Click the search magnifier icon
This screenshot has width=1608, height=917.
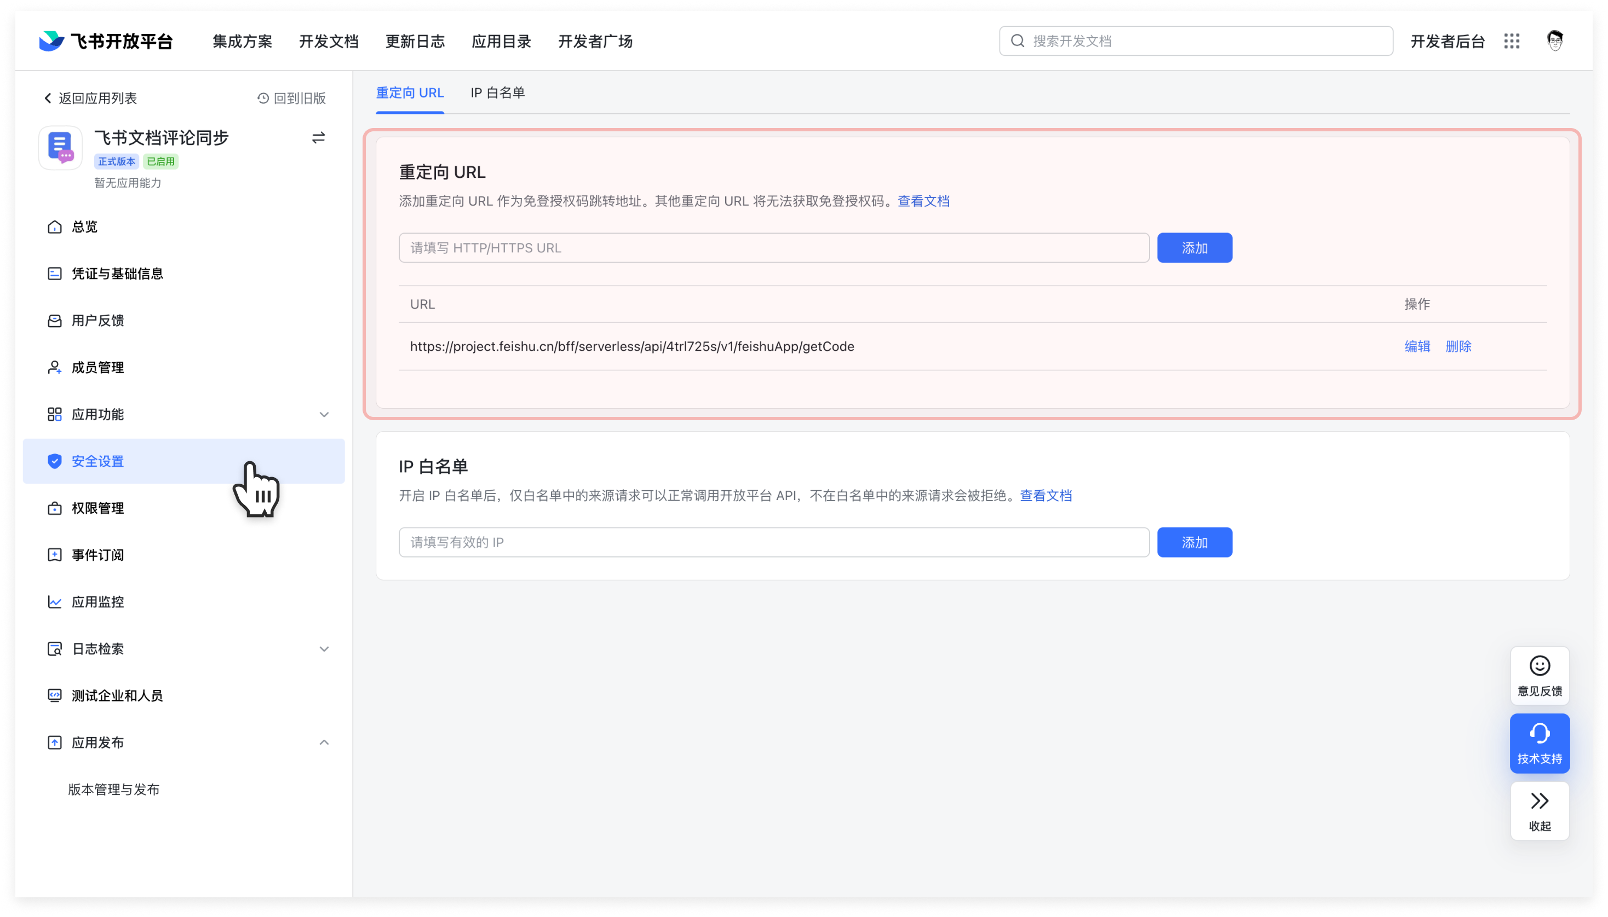(x=1018, y=41)
